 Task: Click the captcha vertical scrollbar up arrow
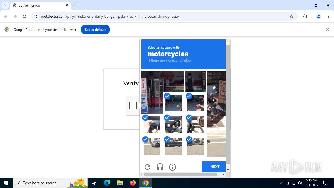(228, 42)
